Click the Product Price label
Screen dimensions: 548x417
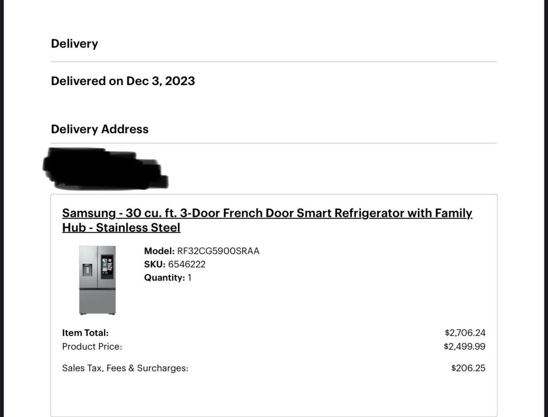(x=92, y=346)
